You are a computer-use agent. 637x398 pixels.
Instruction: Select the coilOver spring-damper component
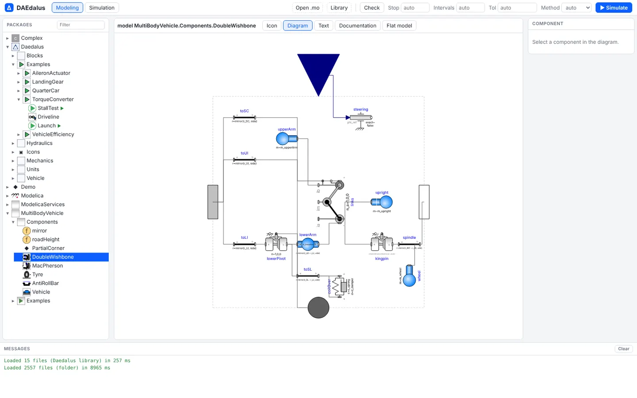(x=340, y=287)
